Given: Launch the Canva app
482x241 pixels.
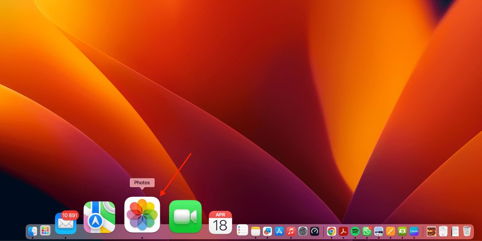Looking at the screenshot, I should [x=414, y=231].
